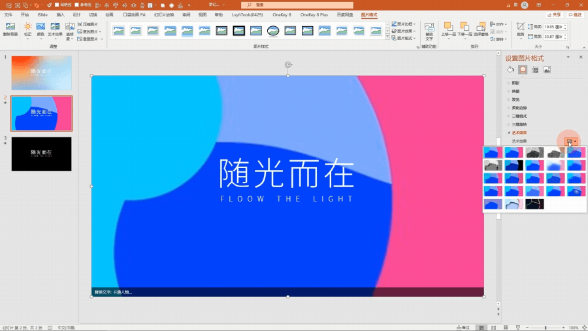Open the Fill & Line paint bucket tab
The image size is (588, 331).
click(x=510, y=69)
